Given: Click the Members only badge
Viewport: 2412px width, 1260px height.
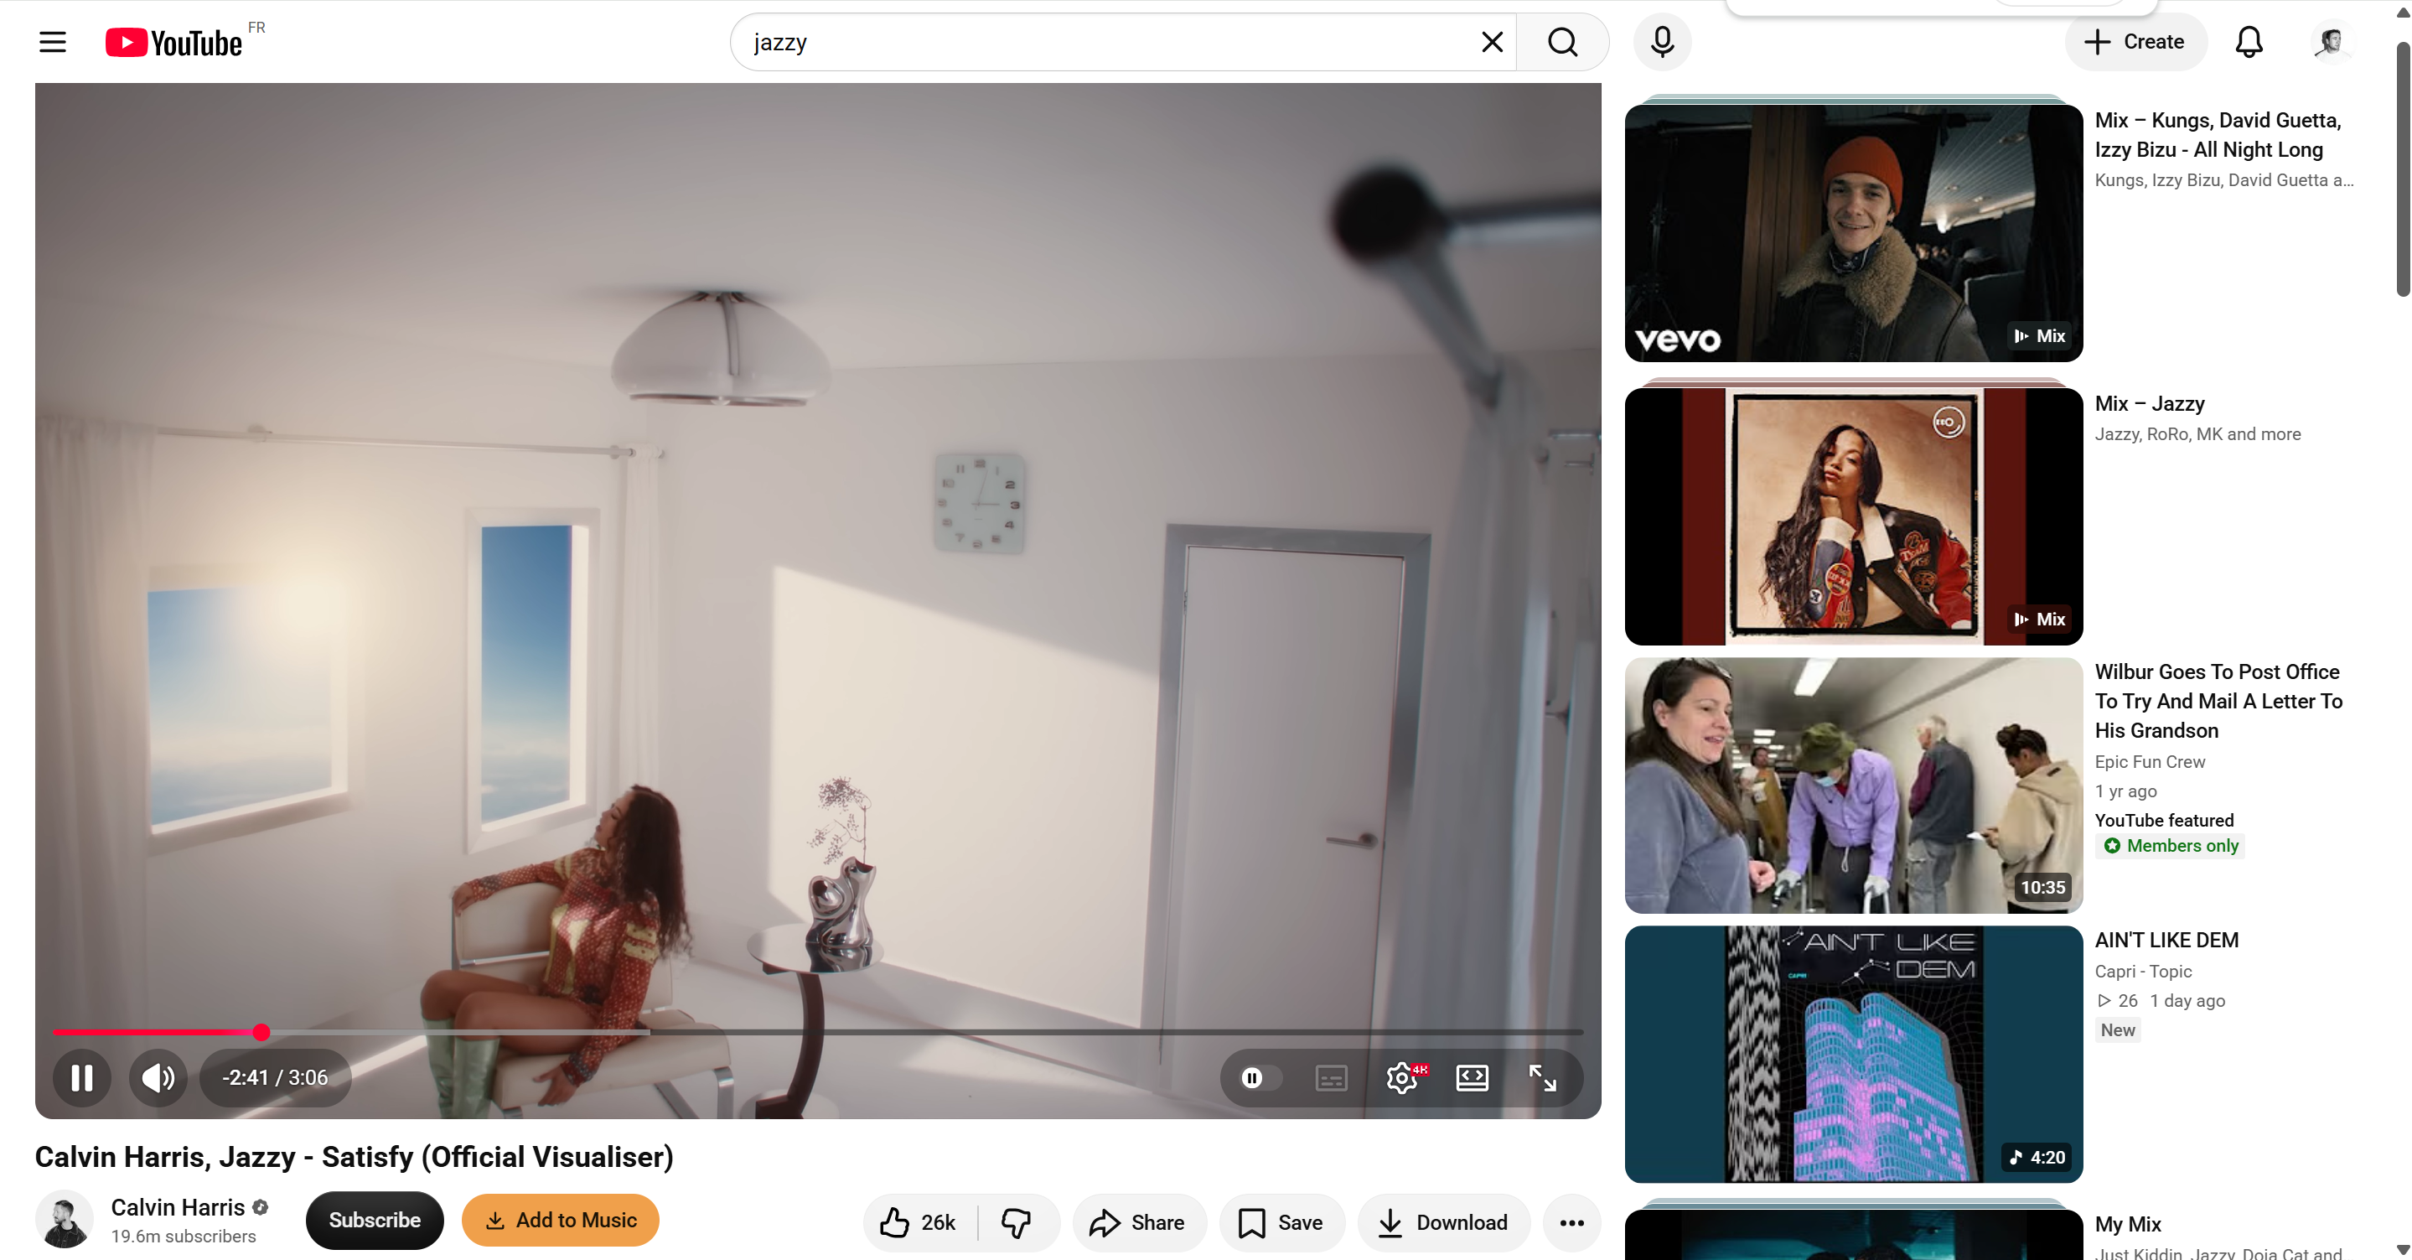Looking at the screenshot, I should [x=2171, y=846].
